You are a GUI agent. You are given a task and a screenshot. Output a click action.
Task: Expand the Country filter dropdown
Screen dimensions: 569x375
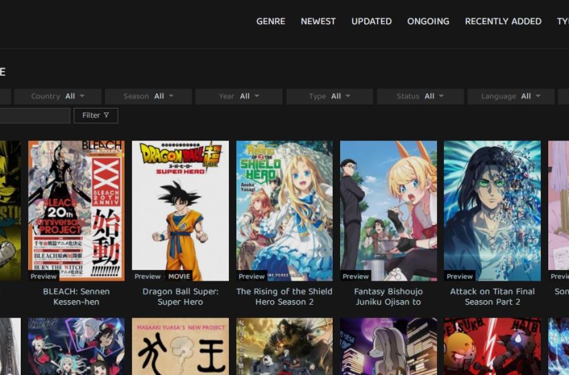click(58, 96)
